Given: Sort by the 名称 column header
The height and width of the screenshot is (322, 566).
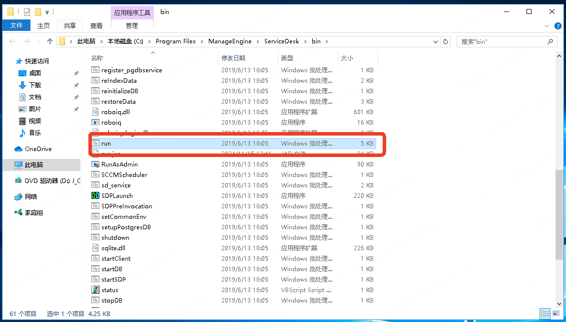Looking at the screenshot, I should [97, 58].
